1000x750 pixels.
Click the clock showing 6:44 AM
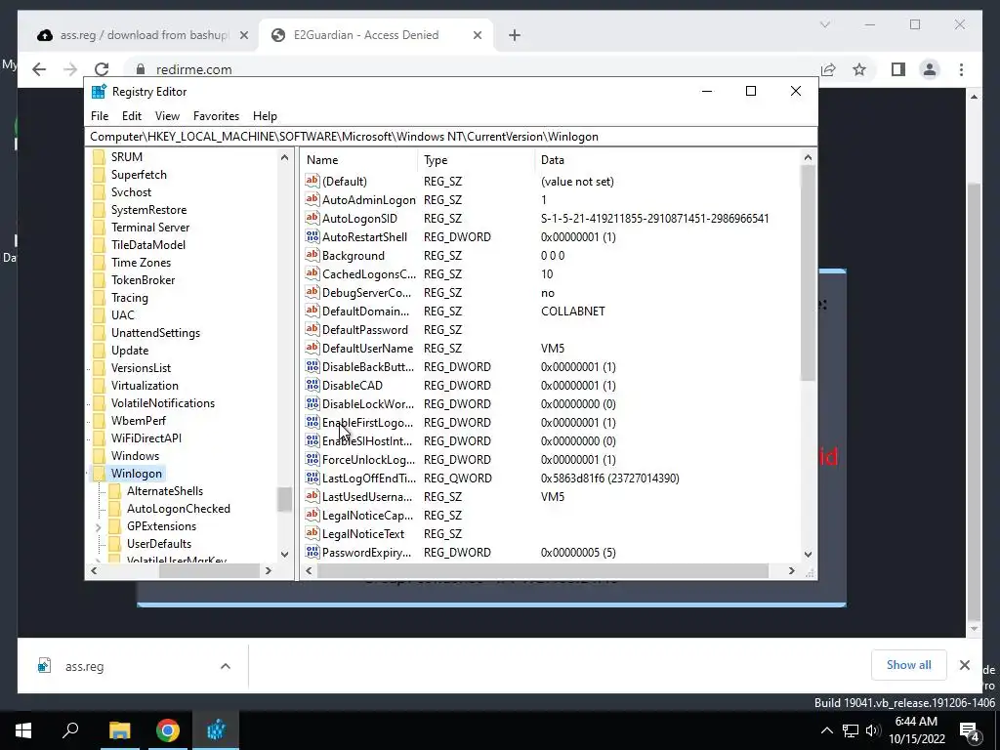[x=916, y=722]
